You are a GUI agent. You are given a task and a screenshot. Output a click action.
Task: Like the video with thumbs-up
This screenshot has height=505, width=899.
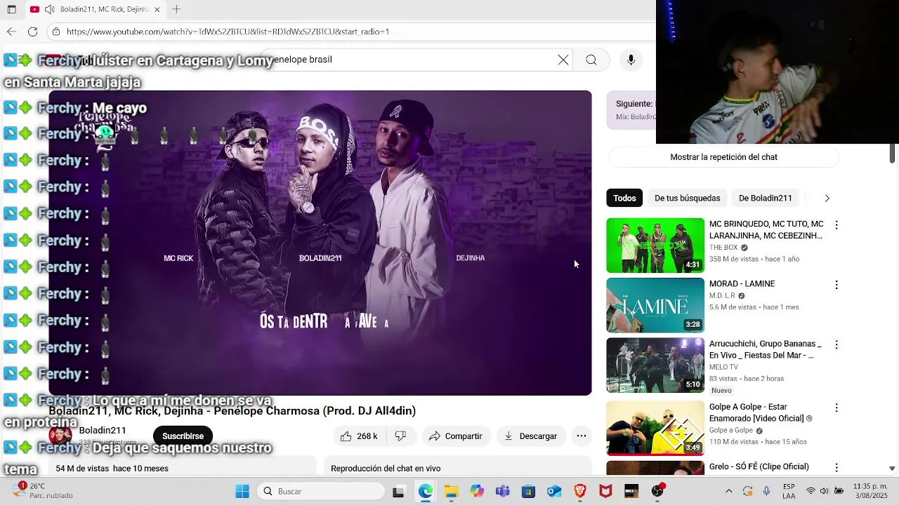click(x=359, y=436)
